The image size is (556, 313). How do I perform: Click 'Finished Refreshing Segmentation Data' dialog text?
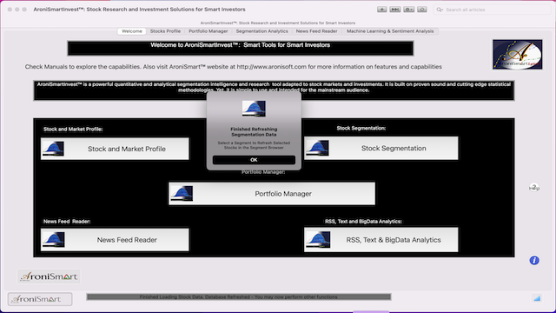click(x=254, y=132)
